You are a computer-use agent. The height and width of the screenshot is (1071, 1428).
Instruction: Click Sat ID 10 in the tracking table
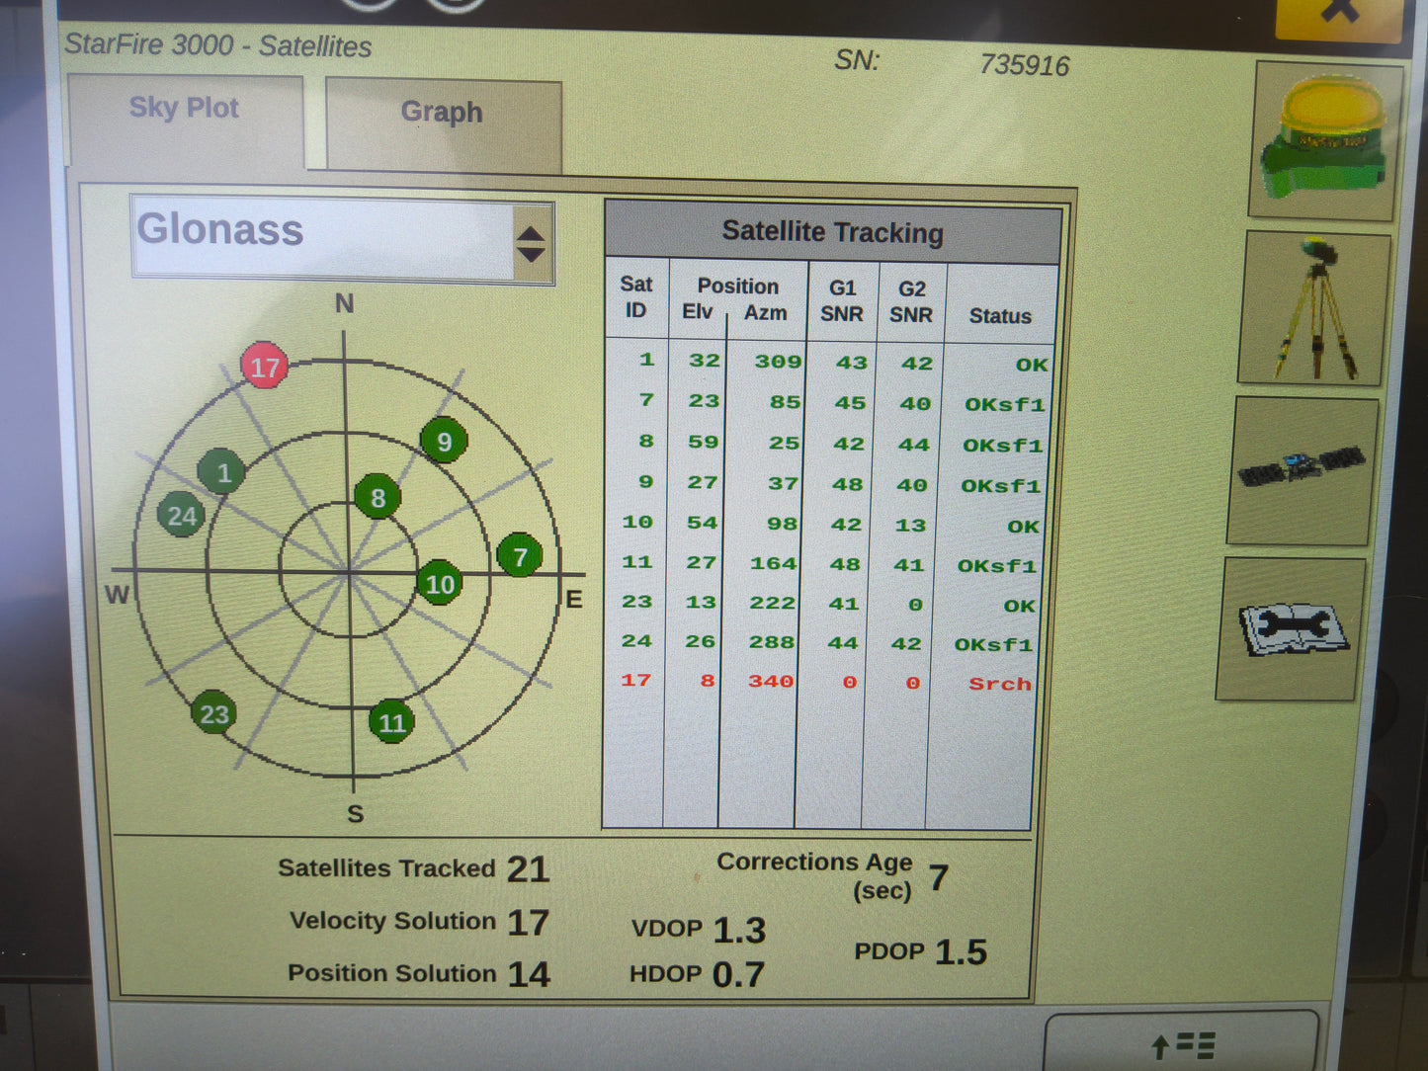[x=637, y=522]
